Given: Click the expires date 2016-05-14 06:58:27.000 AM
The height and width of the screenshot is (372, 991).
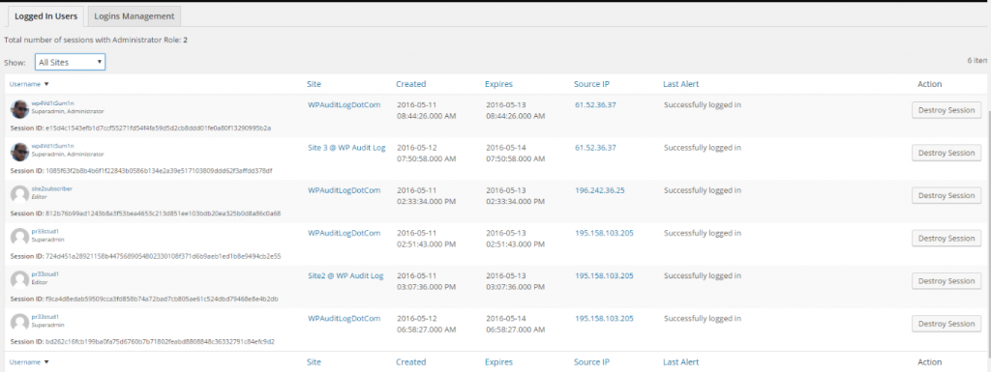Looking at the screenshot, I should coord(515,324).
